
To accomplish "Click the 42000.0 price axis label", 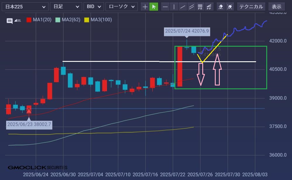I will pyautogui.click(x=278, y=41).
